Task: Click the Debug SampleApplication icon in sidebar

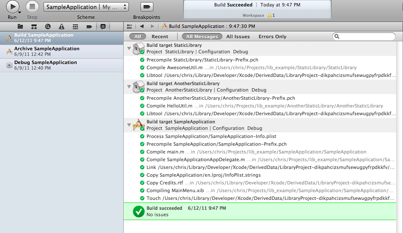Action: (x=9, y=65)
